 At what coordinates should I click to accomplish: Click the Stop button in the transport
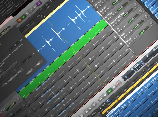coord(105,95)
